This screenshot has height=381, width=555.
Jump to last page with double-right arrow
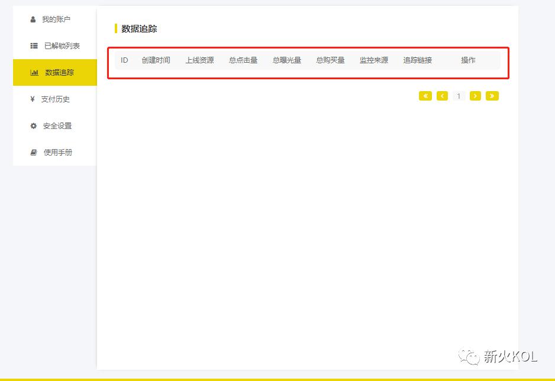tap(492, 96)
